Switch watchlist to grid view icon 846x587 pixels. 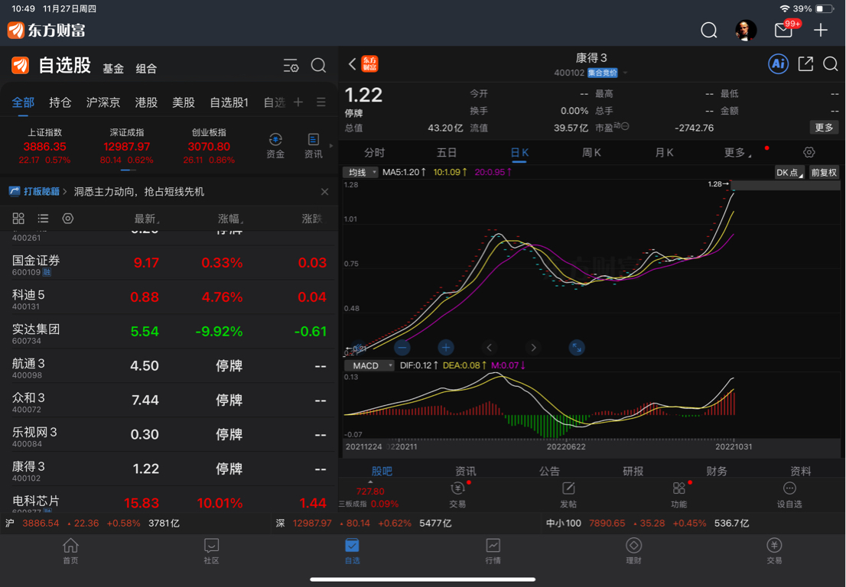[18, 219]
